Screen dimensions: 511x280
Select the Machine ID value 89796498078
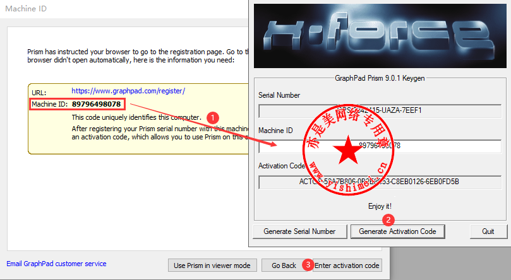coord(97,104)
